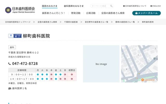Click 千葉県の歯医者 breadcrumb link
This screenshot has width=166, height=104.
[x=71, y=22]
